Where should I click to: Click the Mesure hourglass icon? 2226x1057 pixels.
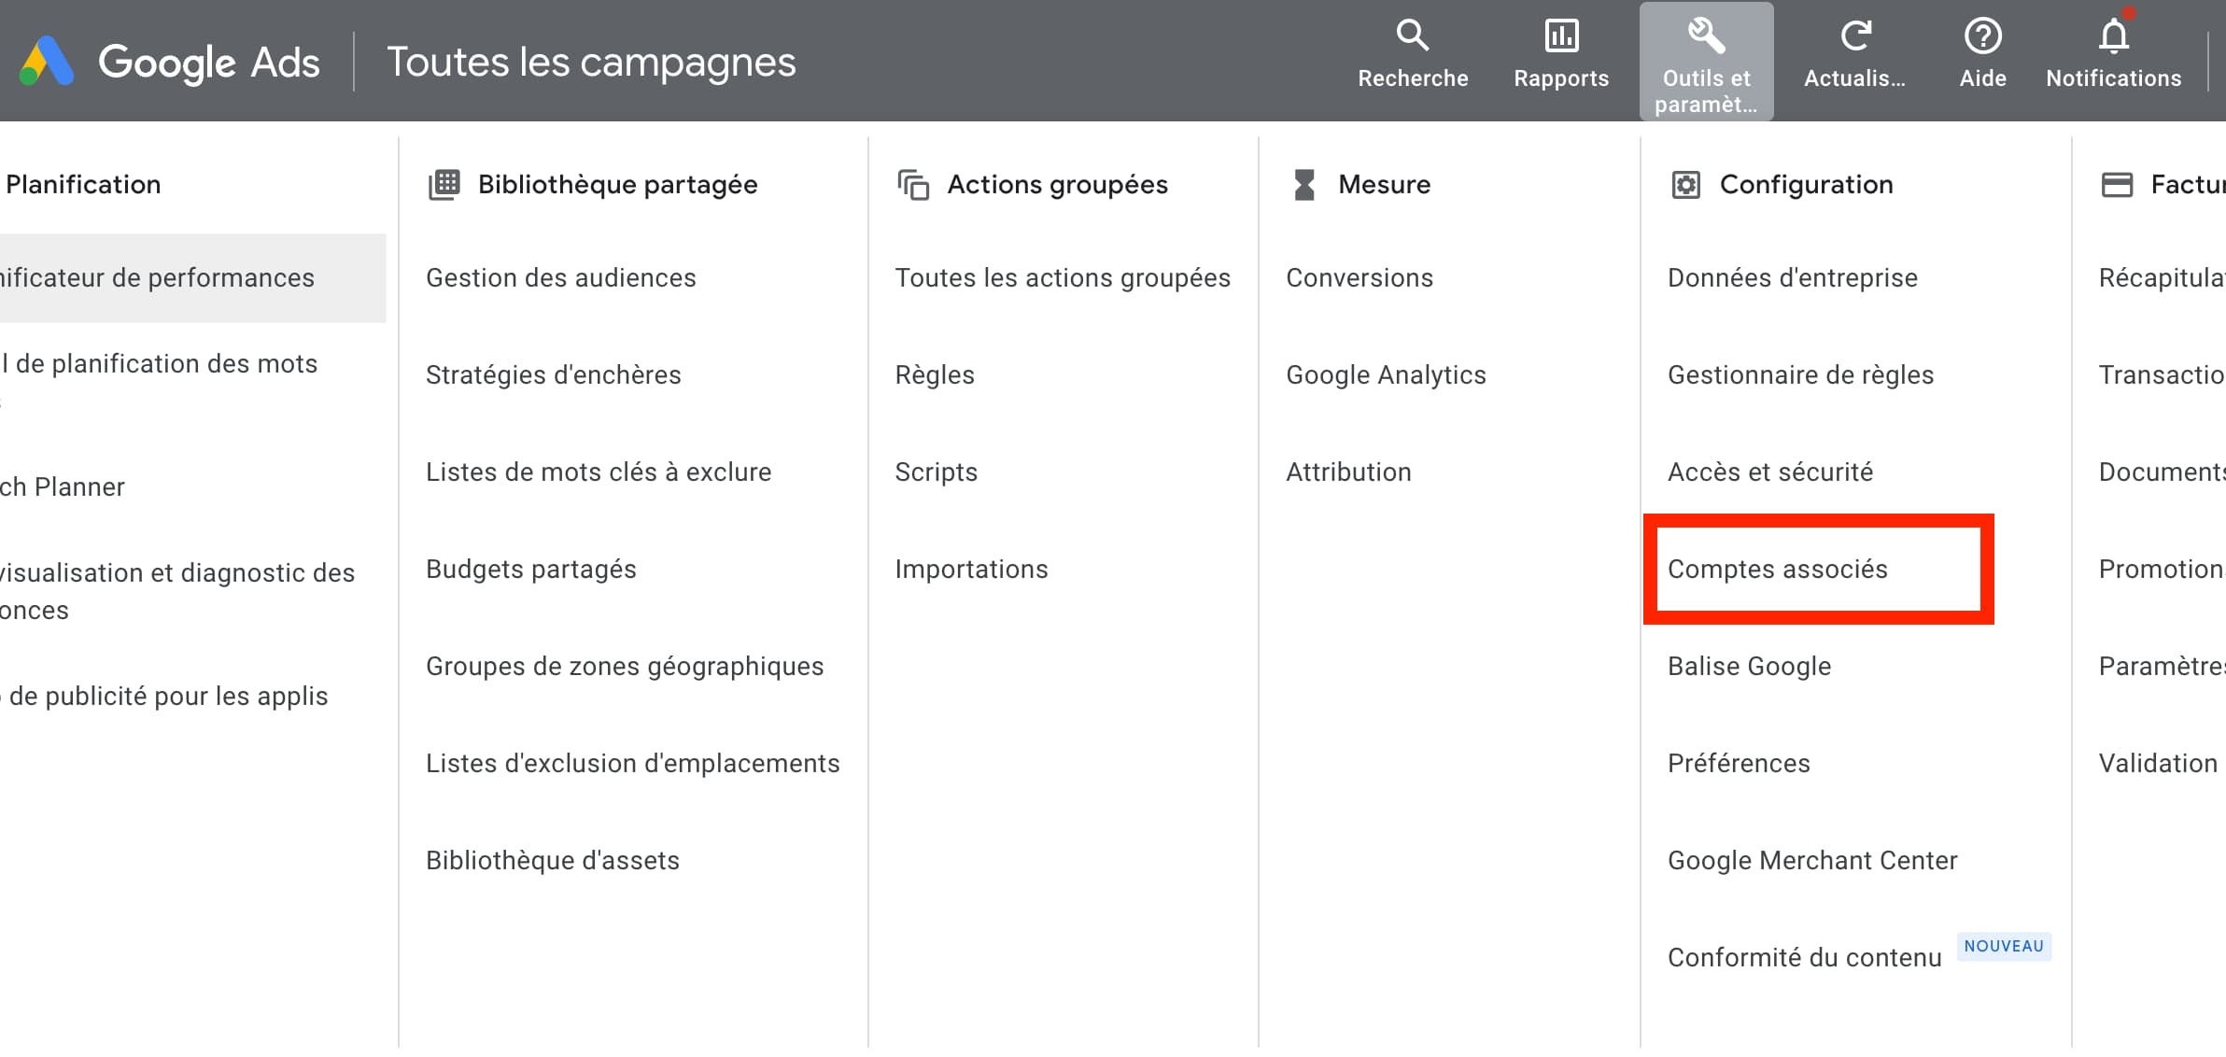(1304, 185)
